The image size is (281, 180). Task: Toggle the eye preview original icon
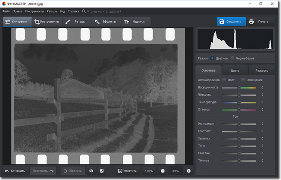pyautogui.click(x=91, y=171)
